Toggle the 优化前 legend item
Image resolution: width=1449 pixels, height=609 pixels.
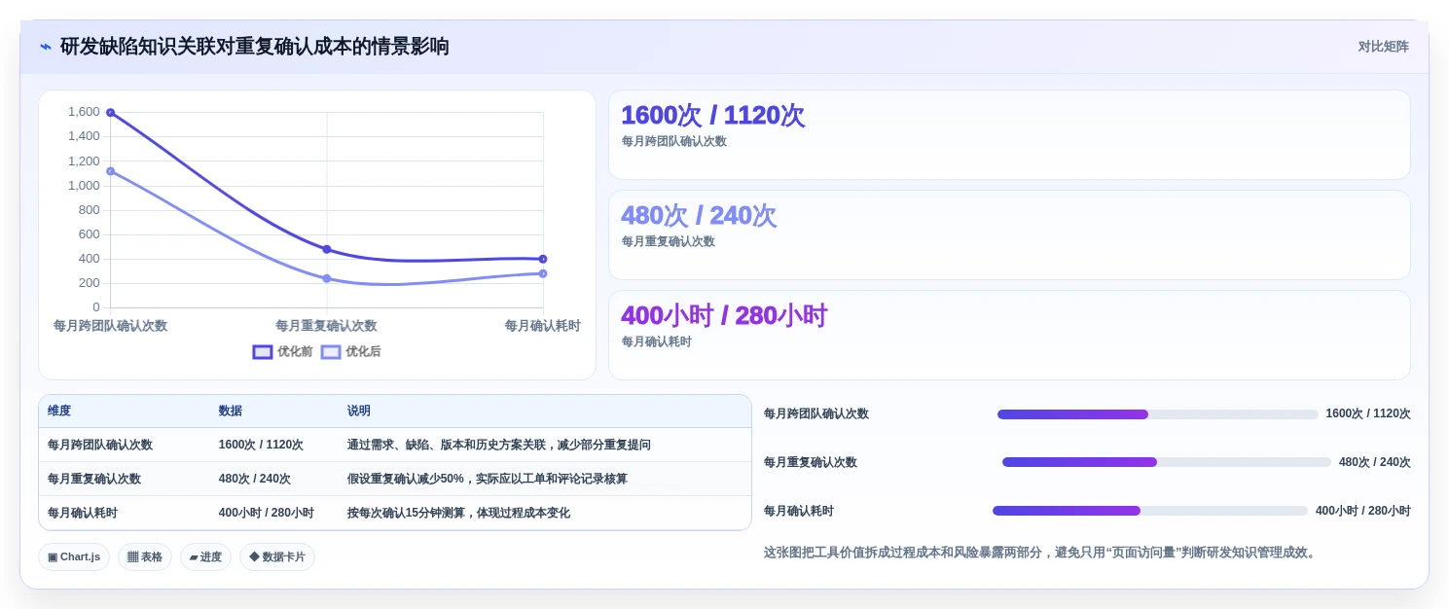click(x=282, y=352)
